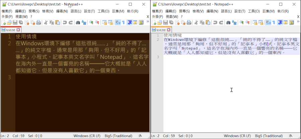Screen dimensions: 301x139
Task: Toggle Word Wrap in the right window toolbar
Action: 268,23
